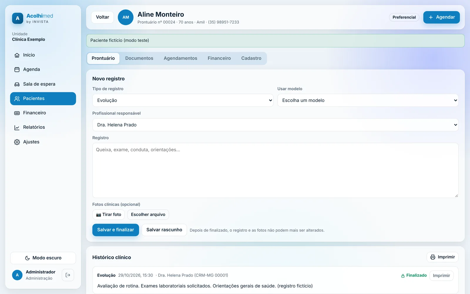Click the Pacientes people icon
This screenshot has width=470, height=294.
tap(17, 99)
